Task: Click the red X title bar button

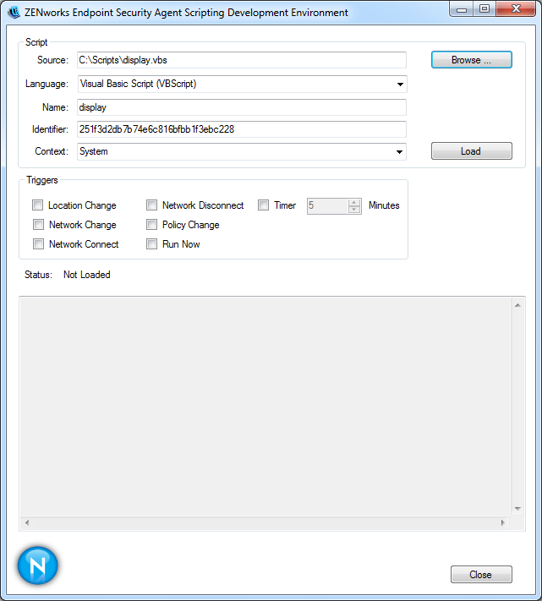Action: click(x=516, y=9)
